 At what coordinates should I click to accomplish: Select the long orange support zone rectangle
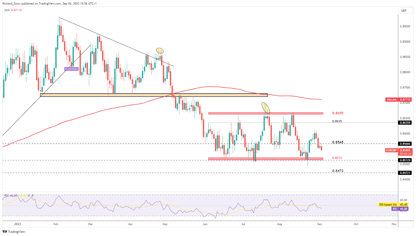[154, 95]
